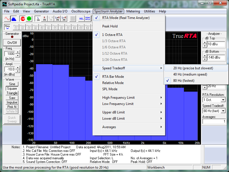Enable SPL Mode menu option
Screen dimensions: 229x172
pos(129,89)
